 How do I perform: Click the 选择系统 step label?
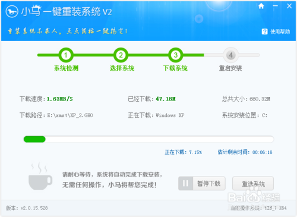click(x=122, y=68)
